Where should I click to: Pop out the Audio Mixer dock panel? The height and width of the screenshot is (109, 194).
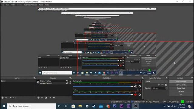click(x=143, y=78)
